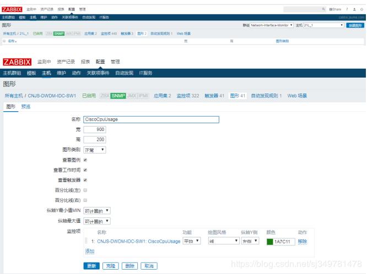
Task: Open the 自动发现规则 1 link on the lower page
Action: 266,96
